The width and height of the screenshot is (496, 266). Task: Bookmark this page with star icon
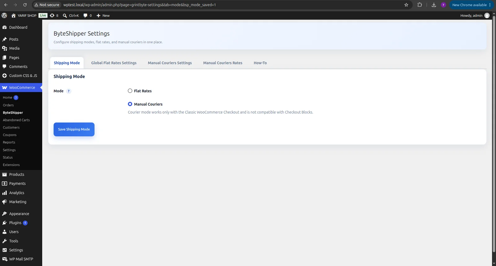pyautogui.click(x=406, y=5)
